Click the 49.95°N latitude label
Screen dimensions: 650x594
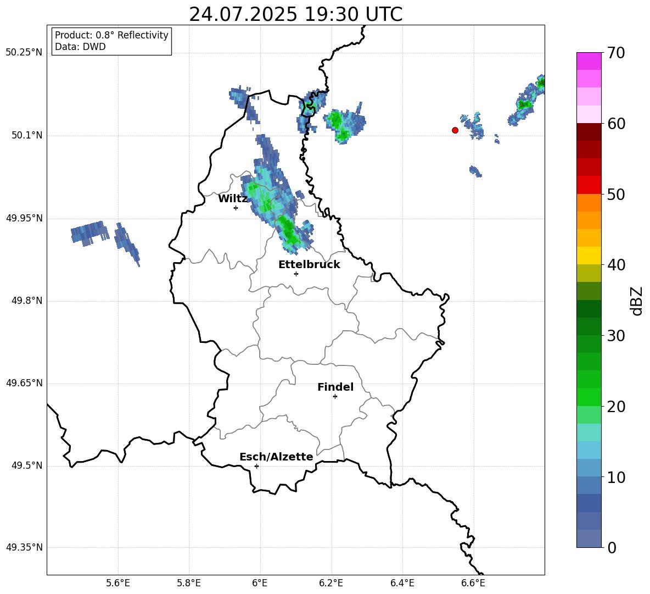(x=24, y=218)
